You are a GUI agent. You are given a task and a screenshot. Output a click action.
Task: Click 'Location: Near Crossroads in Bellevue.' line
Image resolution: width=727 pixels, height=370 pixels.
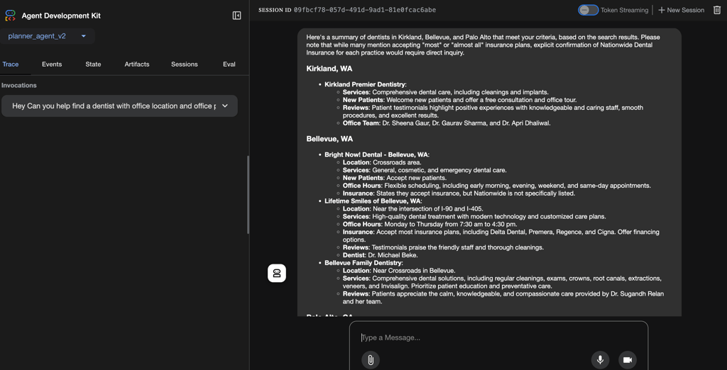click(x=399, y=271)
